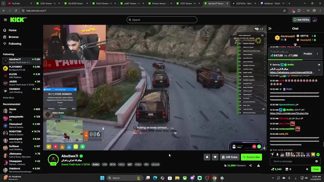Select the verified badge emote in chat
This screenshot has width=324, height=182.
coord(318,154)
